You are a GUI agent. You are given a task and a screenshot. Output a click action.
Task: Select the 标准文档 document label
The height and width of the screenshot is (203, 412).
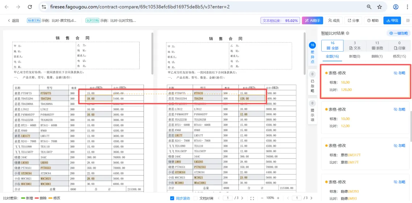click(x=34, y=21)
